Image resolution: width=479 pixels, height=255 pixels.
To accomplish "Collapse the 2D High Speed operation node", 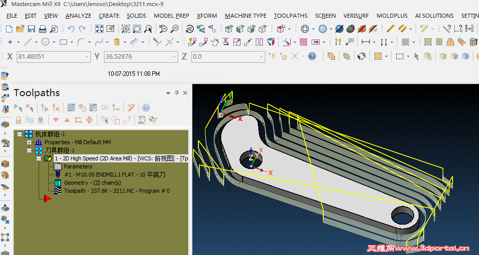I will point(39,158).
